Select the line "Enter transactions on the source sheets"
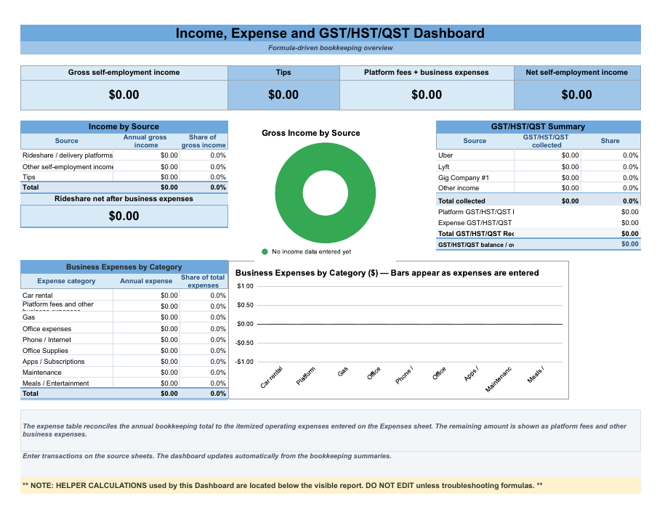Screen dimensions: 665x512 coord(207,456)
